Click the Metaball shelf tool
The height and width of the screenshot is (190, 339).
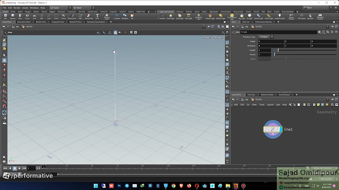pyautogui.click(x=125, y=16)
